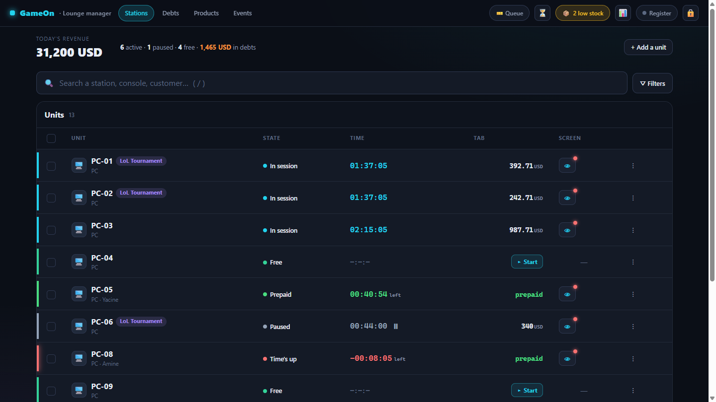Open PC-02 row options menu

pos(633,198)
